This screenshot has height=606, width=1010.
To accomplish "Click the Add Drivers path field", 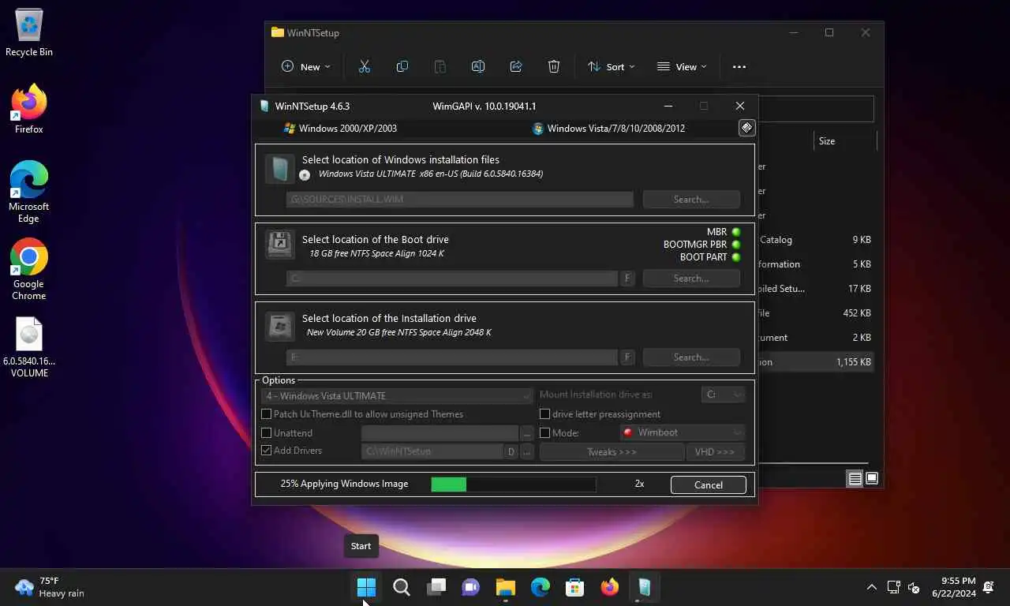I will [x=432, y=452].
